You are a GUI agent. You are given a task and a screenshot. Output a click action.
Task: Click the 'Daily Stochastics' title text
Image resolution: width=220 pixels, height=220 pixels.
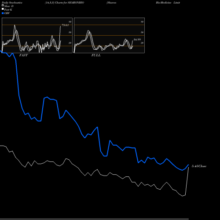(x=12, y=3)
